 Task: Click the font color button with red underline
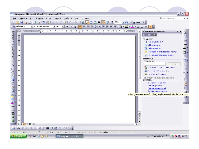[132, 27]
